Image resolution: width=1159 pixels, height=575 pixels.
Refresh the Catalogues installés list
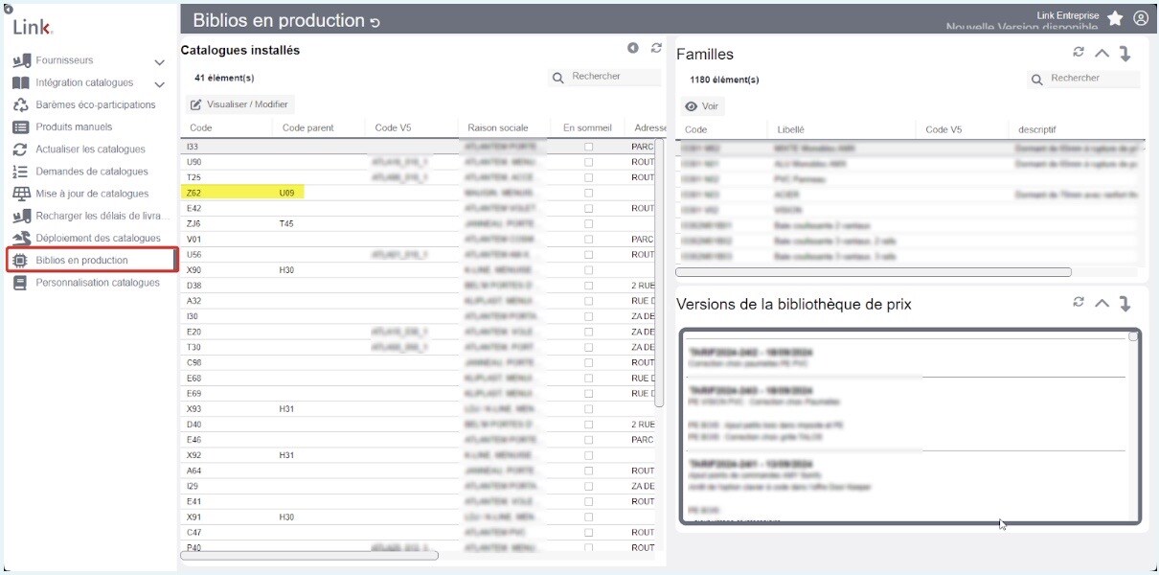tap(656, 48)
